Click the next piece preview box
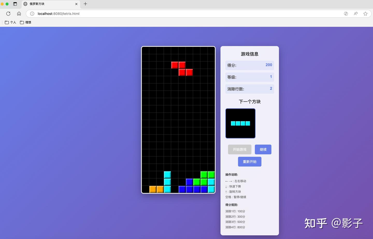Viewport: 373px width, 239px height. 240,123
